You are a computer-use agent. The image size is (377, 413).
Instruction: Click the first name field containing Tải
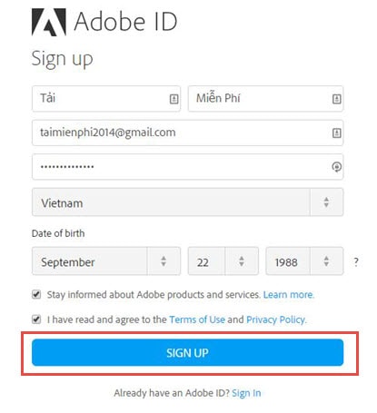106,99
